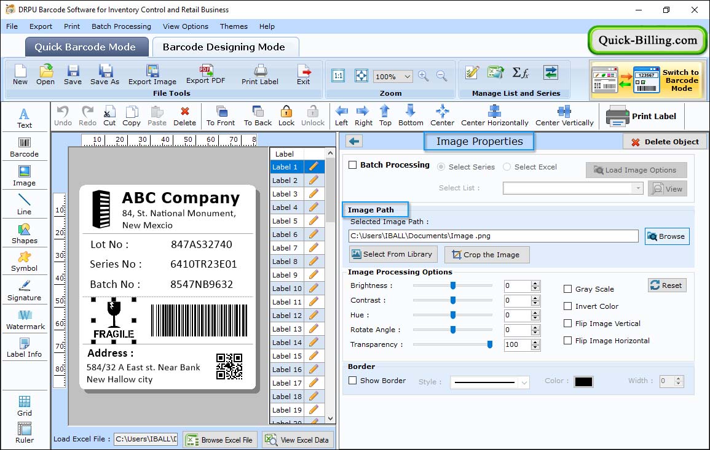This screenshot has height=450, width=710.
Task: Click the pencil edit icon for Label 5
Action: pos(314,221)
